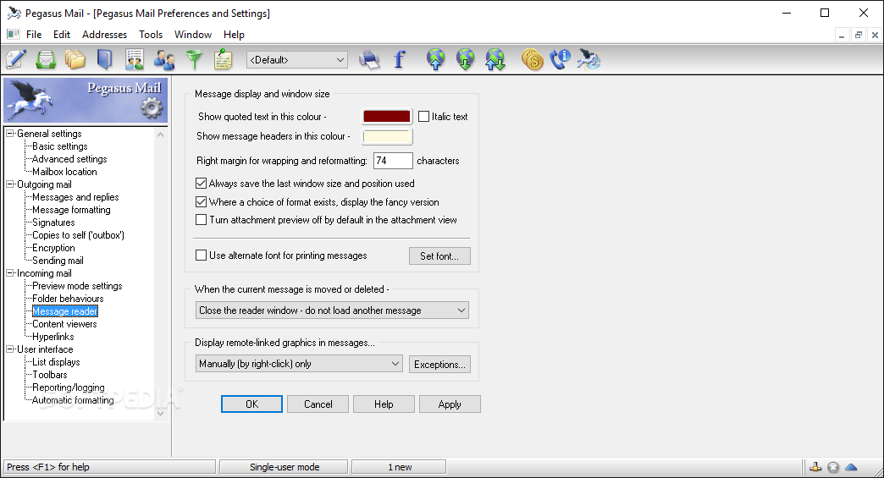
Task: Click the compose new message pencil icon
Action: pos(16,59)
